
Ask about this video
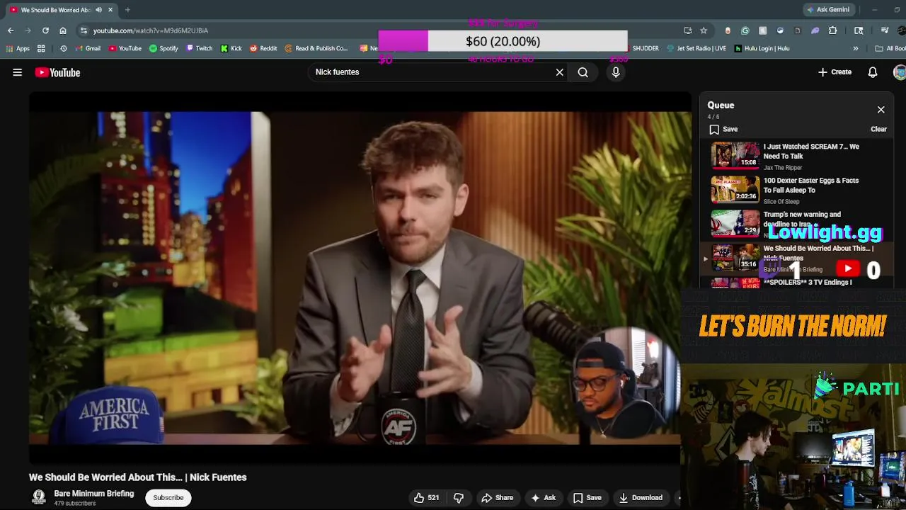tap(543, 498)
